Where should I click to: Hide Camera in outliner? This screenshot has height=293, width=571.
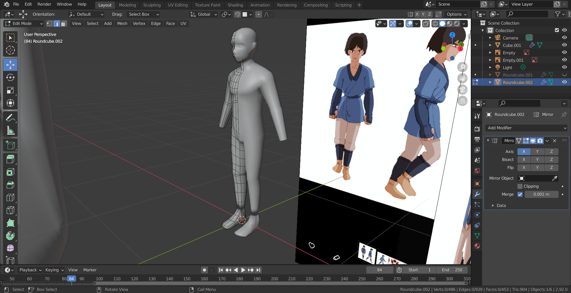[x=564, y=38]
